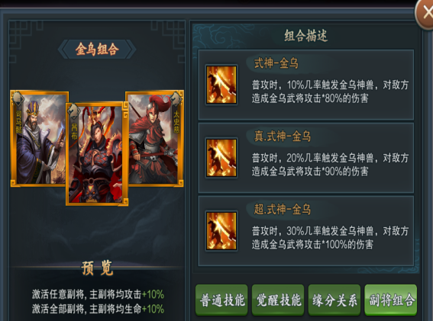Switch to the 觉醒技能 tab
The height and width of the screenshot is (321, 433).
[278, 300]
